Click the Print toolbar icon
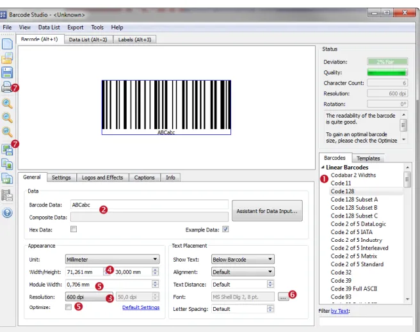 coord(6,87)
